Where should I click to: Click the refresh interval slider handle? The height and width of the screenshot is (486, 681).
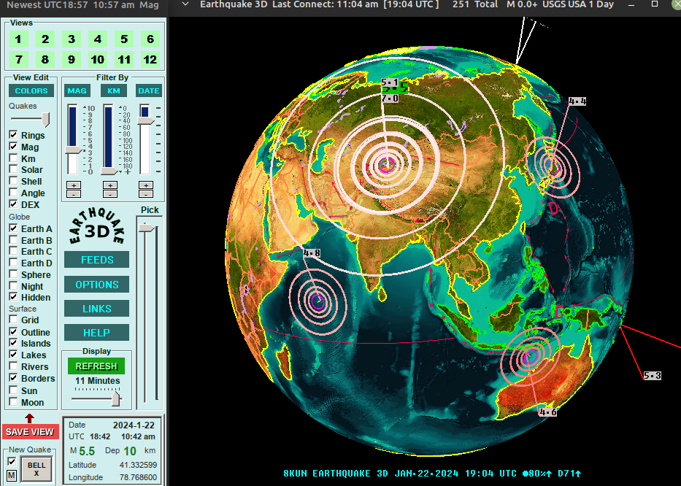[x=116, y=398]
